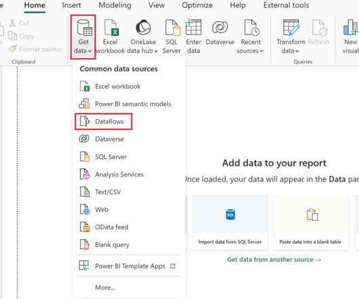Image resolution: width=359 pixels, height=299 pixels.
Task: Click the Enter data ribbon icon
Action: tap(194, 27)
